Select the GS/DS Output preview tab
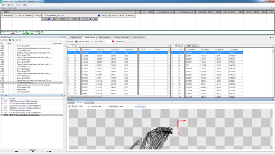 89,103
